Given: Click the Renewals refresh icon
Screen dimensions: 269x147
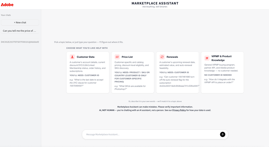Looking at the screenshot, I should (162, 57).
